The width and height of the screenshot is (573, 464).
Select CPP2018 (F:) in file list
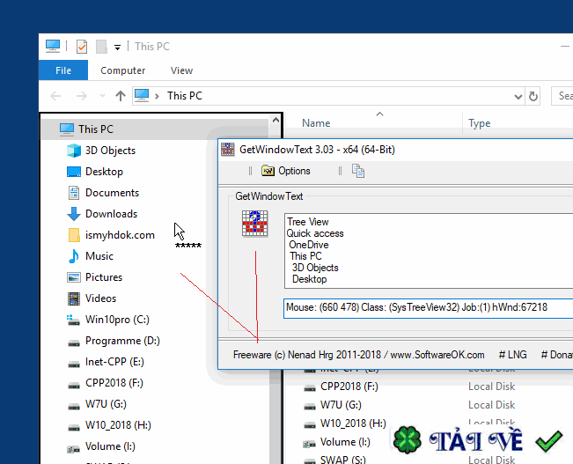click(x=349, y=387)
